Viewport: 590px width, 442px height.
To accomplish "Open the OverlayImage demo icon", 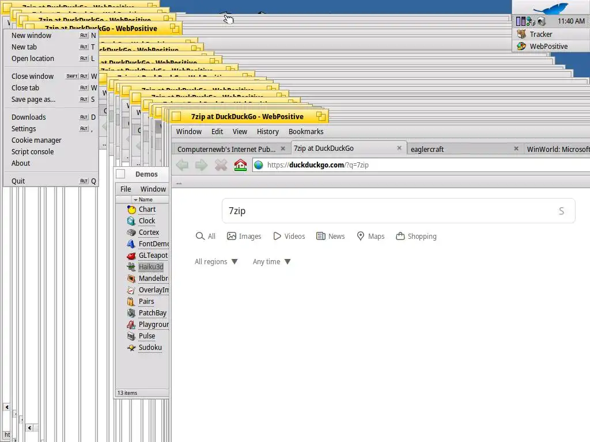I will pos(131,290).
